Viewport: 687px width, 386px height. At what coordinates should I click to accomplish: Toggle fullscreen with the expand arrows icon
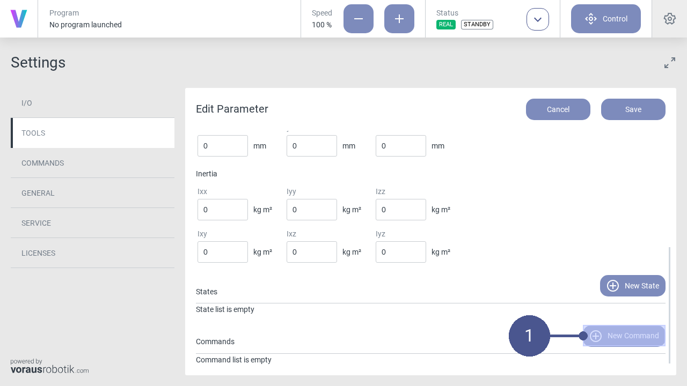tap(669, 63)
